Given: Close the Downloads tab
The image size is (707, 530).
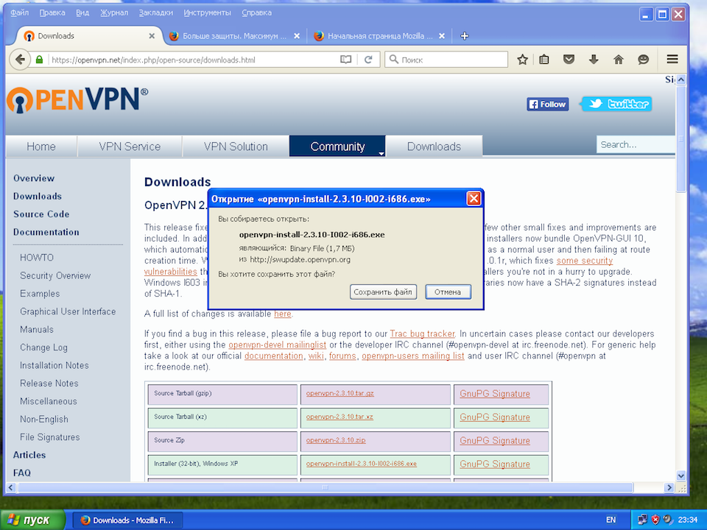Looking at the screenshot, I should [x=152, y=36].
